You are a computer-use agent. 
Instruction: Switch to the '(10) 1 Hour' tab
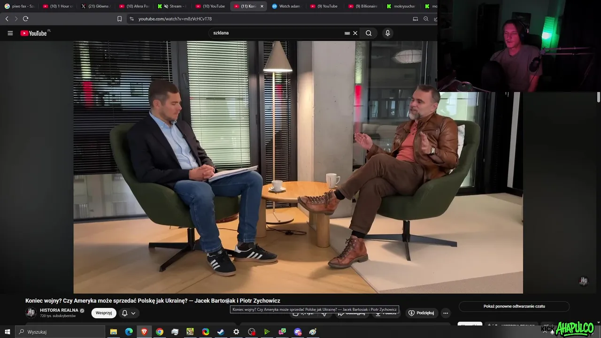[x=58, y=6]
